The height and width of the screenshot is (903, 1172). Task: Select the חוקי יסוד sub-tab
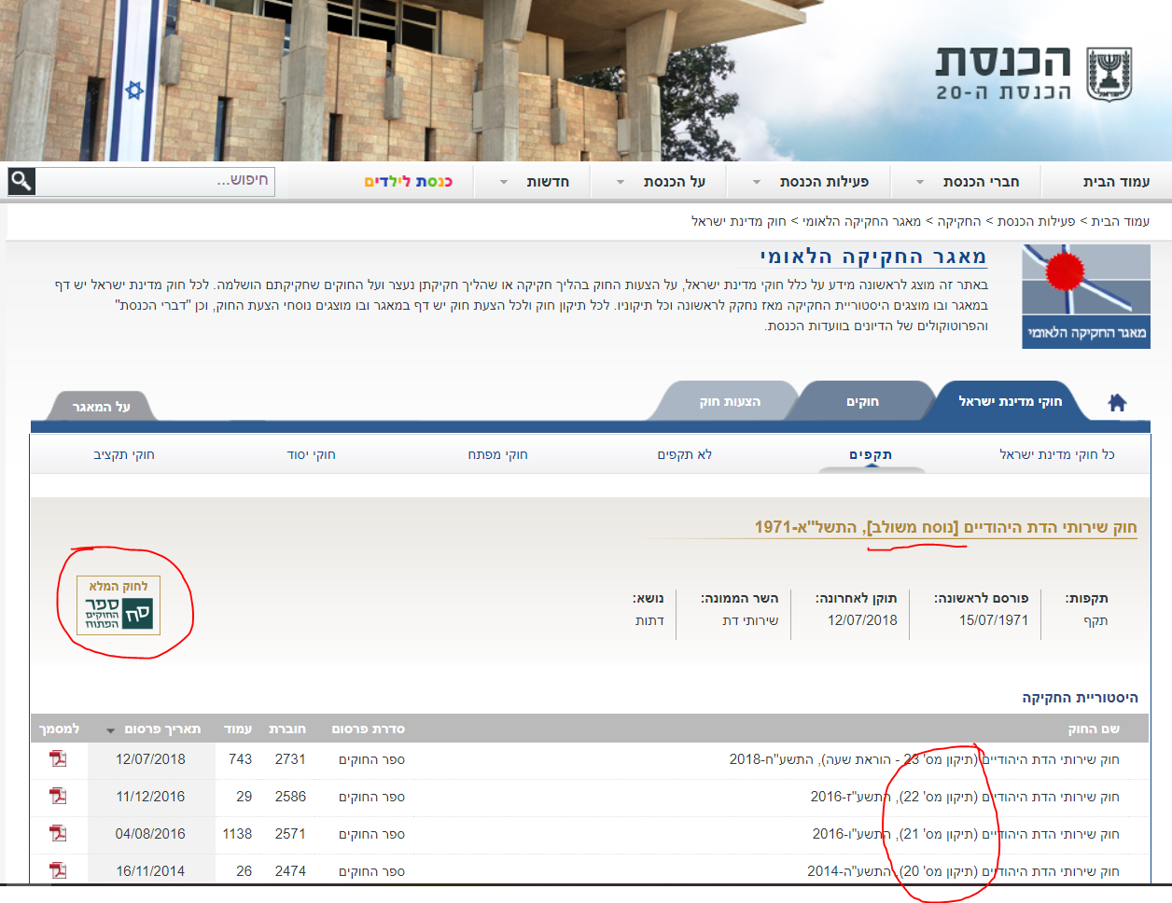312,454
